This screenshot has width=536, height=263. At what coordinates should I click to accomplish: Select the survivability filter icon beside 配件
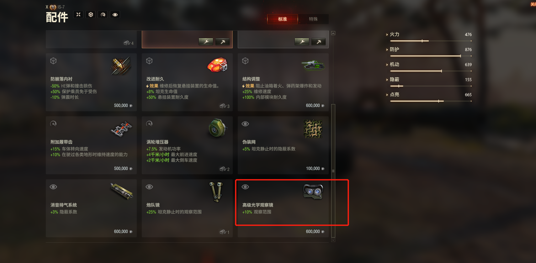91,14
